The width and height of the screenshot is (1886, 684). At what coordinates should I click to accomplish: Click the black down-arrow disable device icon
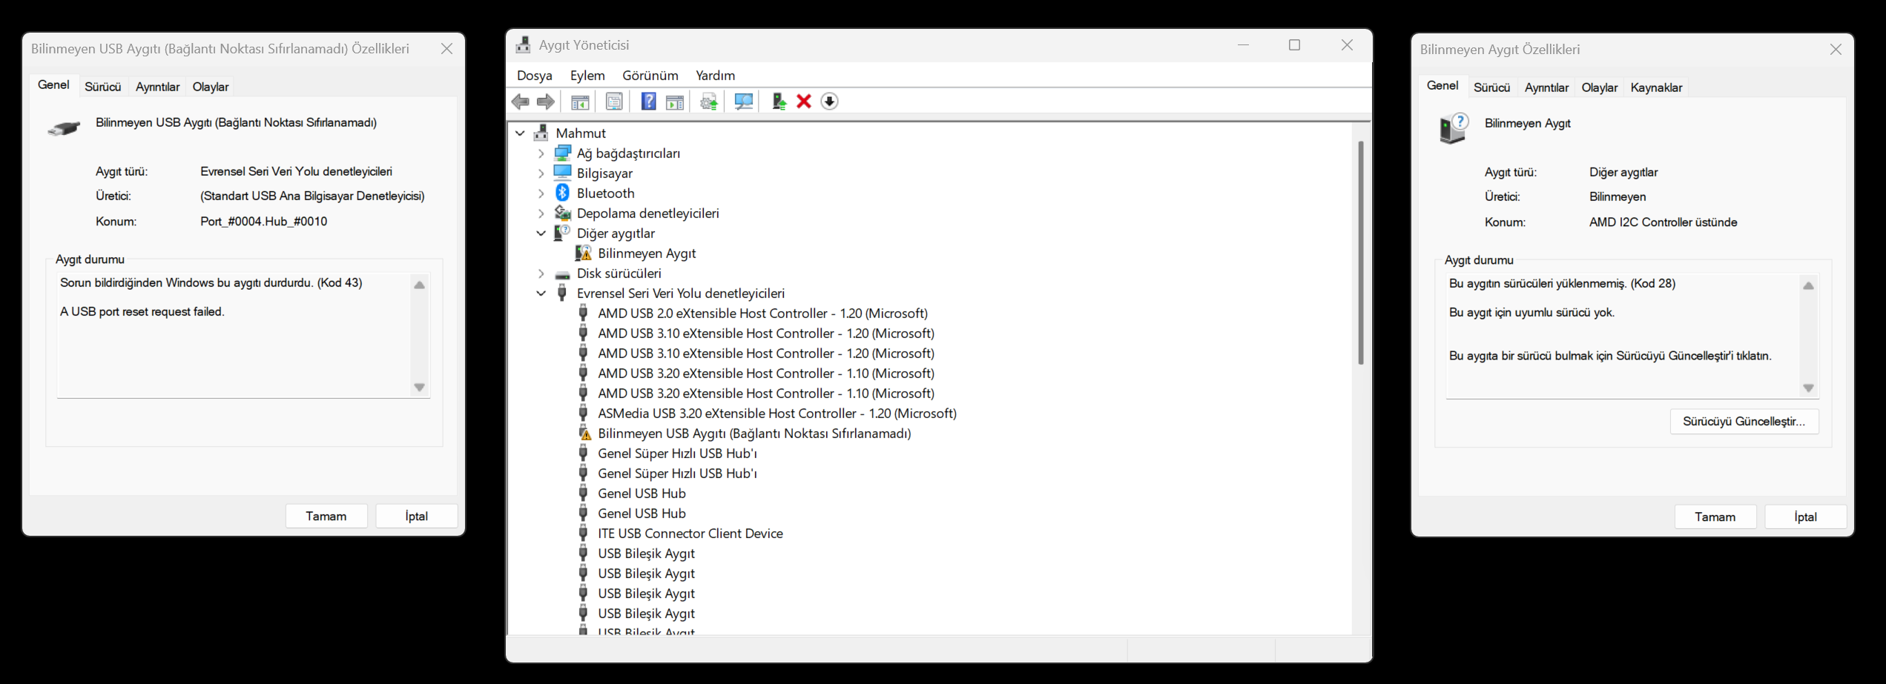829,102
